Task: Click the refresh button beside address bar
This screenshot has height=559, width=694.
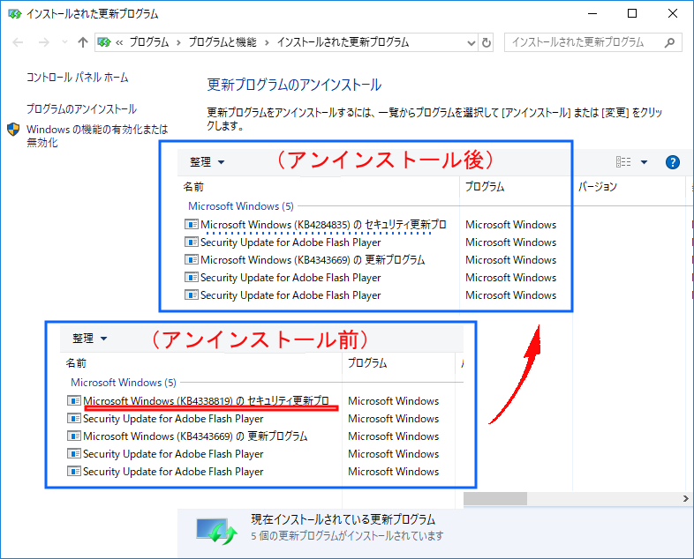Action: 486,42
